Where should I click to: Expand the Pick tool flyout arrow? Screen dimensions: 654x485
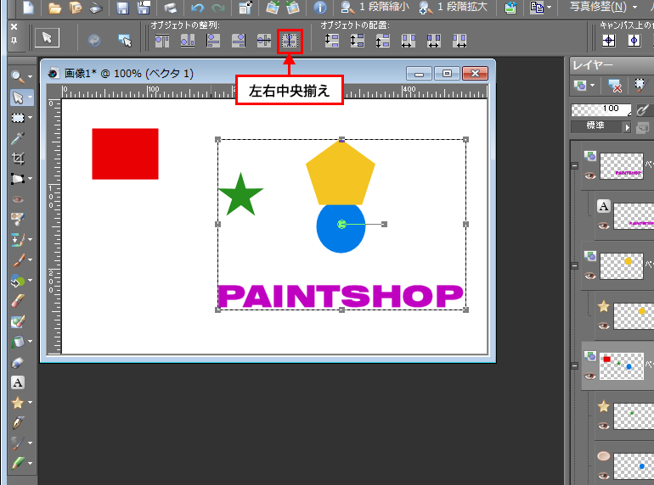click(30, 98)
